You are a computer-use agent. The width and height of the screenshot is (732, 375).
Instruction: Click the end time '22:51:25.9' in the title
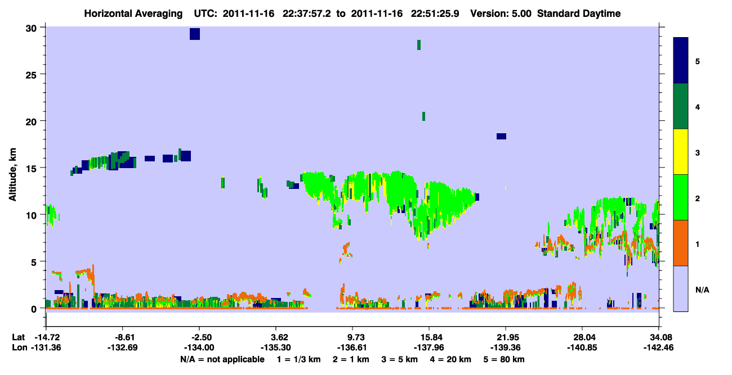click(434, 13)
